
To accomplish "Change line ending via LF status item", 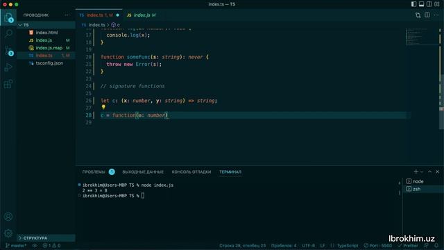I will pyautogui.click(x=323, y=246).
